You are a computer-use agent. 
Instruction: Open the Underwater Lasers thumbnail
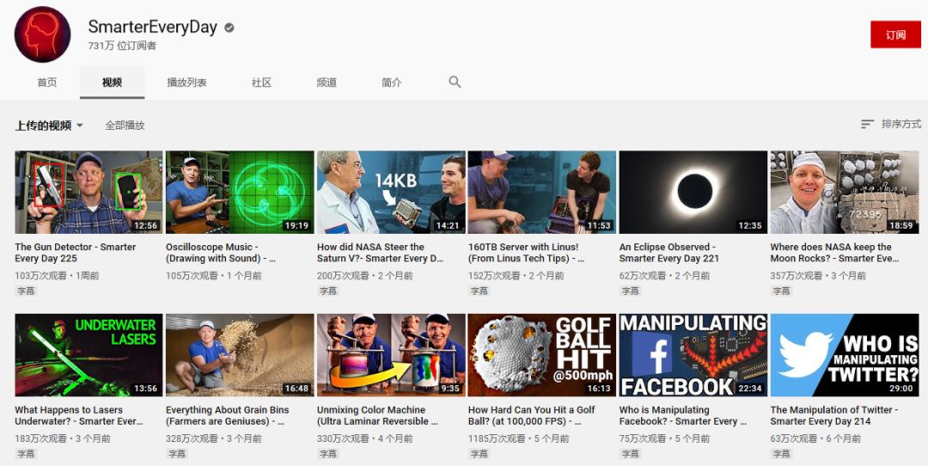[89, 355]
